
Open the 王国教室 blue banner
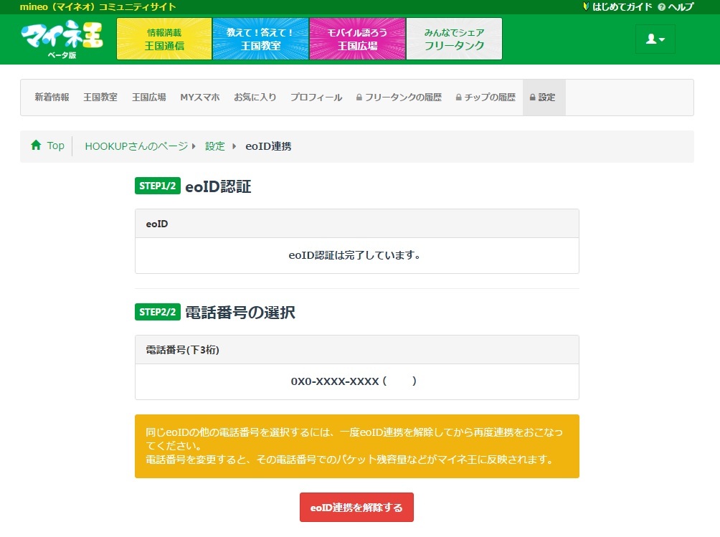[x=260, y=39]
